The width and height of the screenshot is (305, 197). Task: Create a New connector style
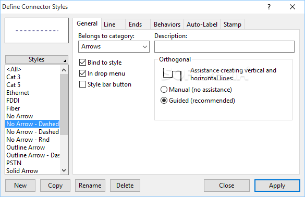point(20,186)
